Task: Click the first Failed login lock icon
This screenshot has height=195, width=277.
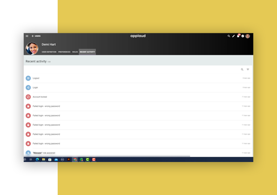Action: pos(28,106)
